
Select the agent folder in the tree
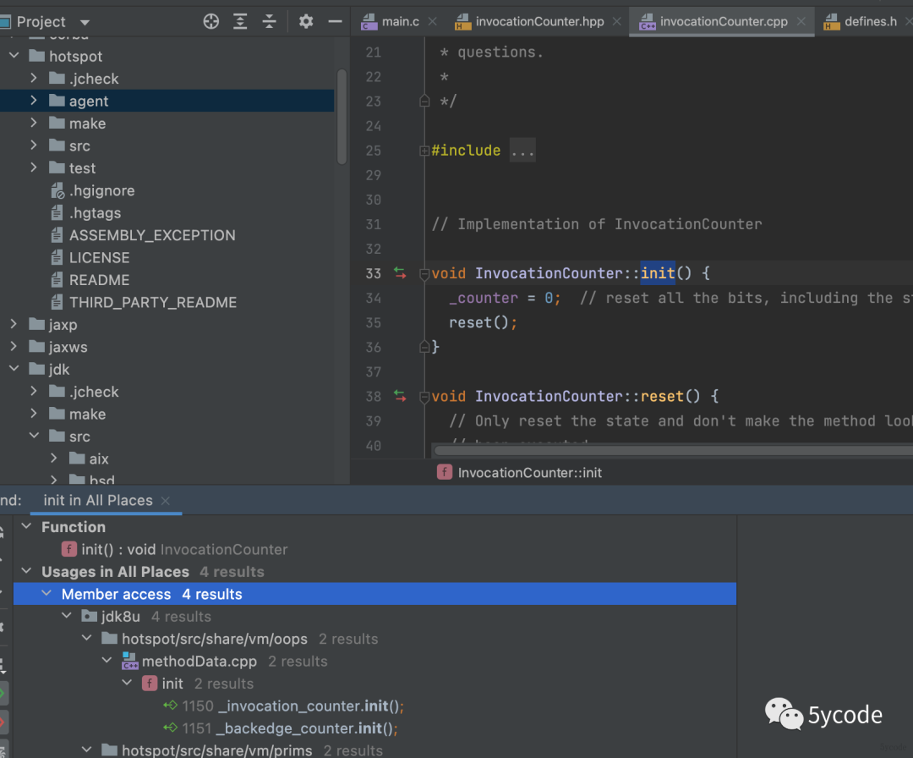[x=167, y=101]
